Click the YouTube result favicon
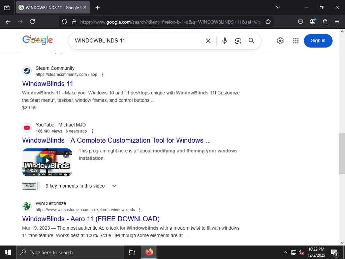Viewport: 345px width, 259px height. (27, 128)
